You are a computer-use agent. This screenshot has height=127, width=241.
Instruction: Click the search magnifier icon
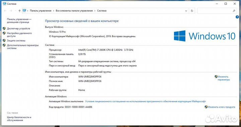click(234, 11)
